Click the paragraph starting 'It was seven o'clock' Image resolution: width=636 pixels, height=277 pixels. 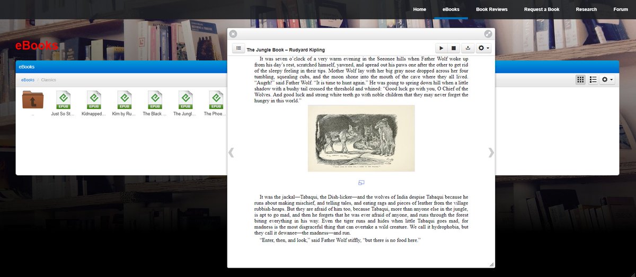pos(361,79)
